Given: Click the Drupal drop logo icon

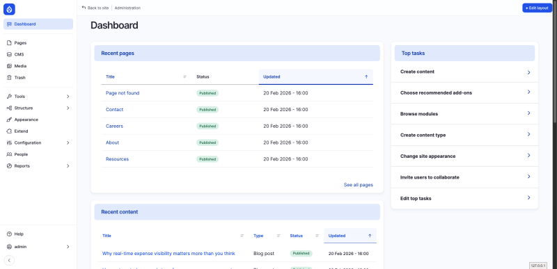Looking at the screenshot, I should tap(9, 9).
